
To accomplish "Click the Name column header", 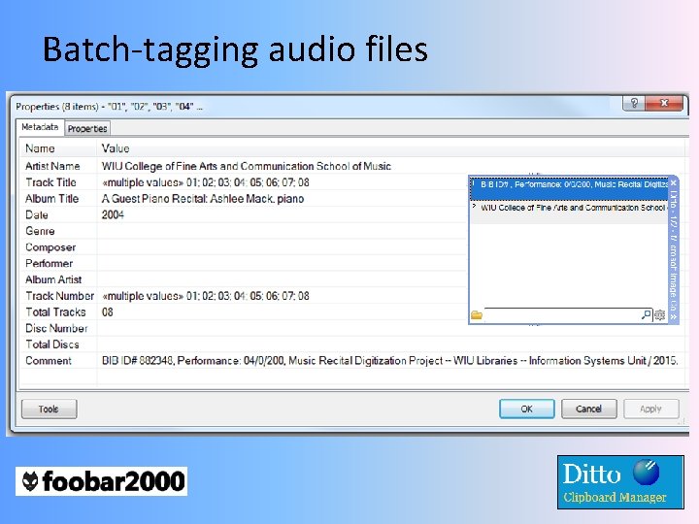I will pos(58,148).
